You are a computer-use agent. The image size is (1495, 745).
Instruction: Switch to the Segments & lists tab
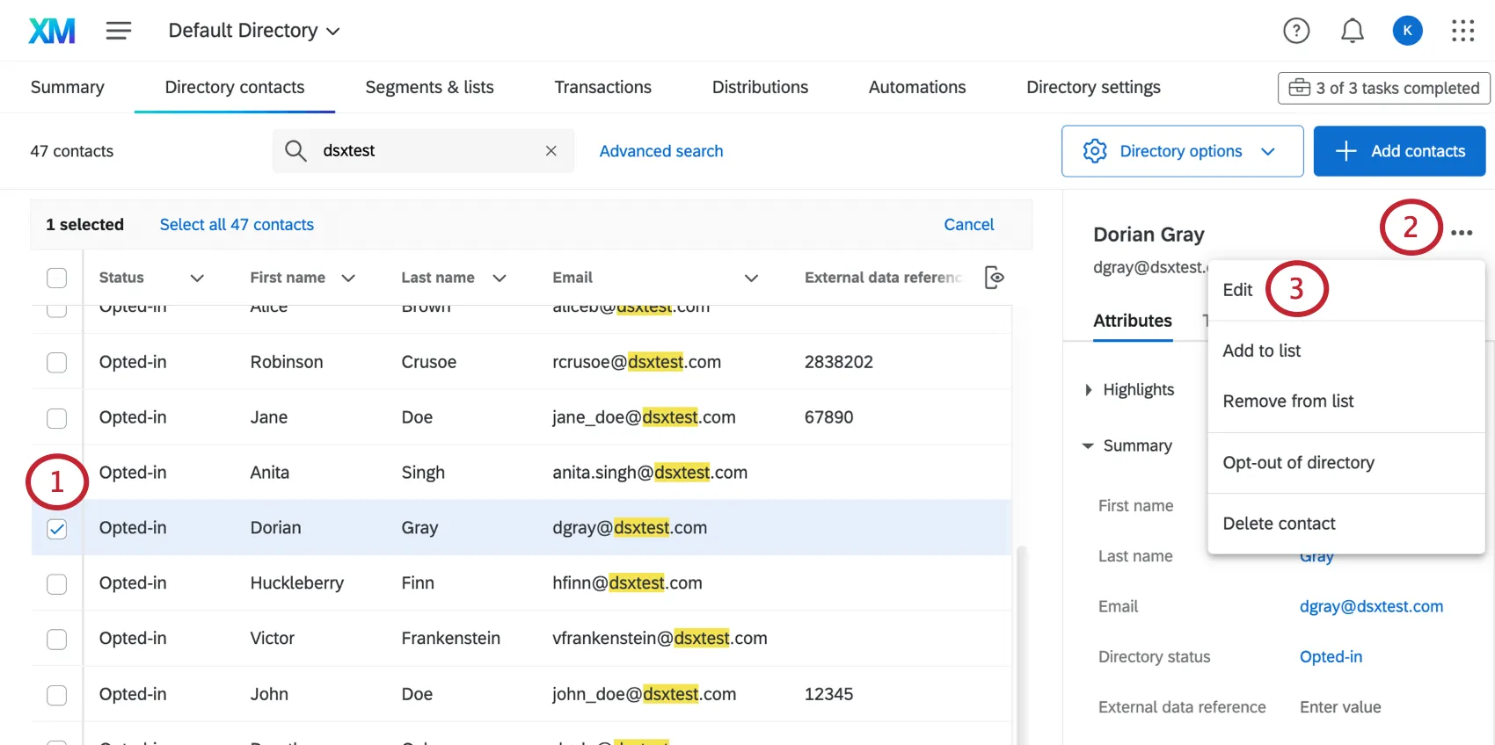pos(429,87)
